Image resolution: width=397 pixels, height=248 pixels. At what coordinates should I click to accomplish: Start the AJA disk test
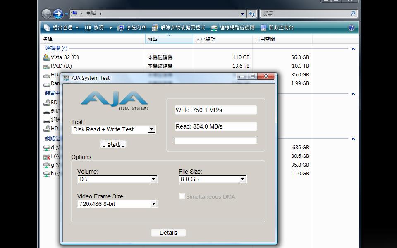pyautogui.click(x=113, y=144)
